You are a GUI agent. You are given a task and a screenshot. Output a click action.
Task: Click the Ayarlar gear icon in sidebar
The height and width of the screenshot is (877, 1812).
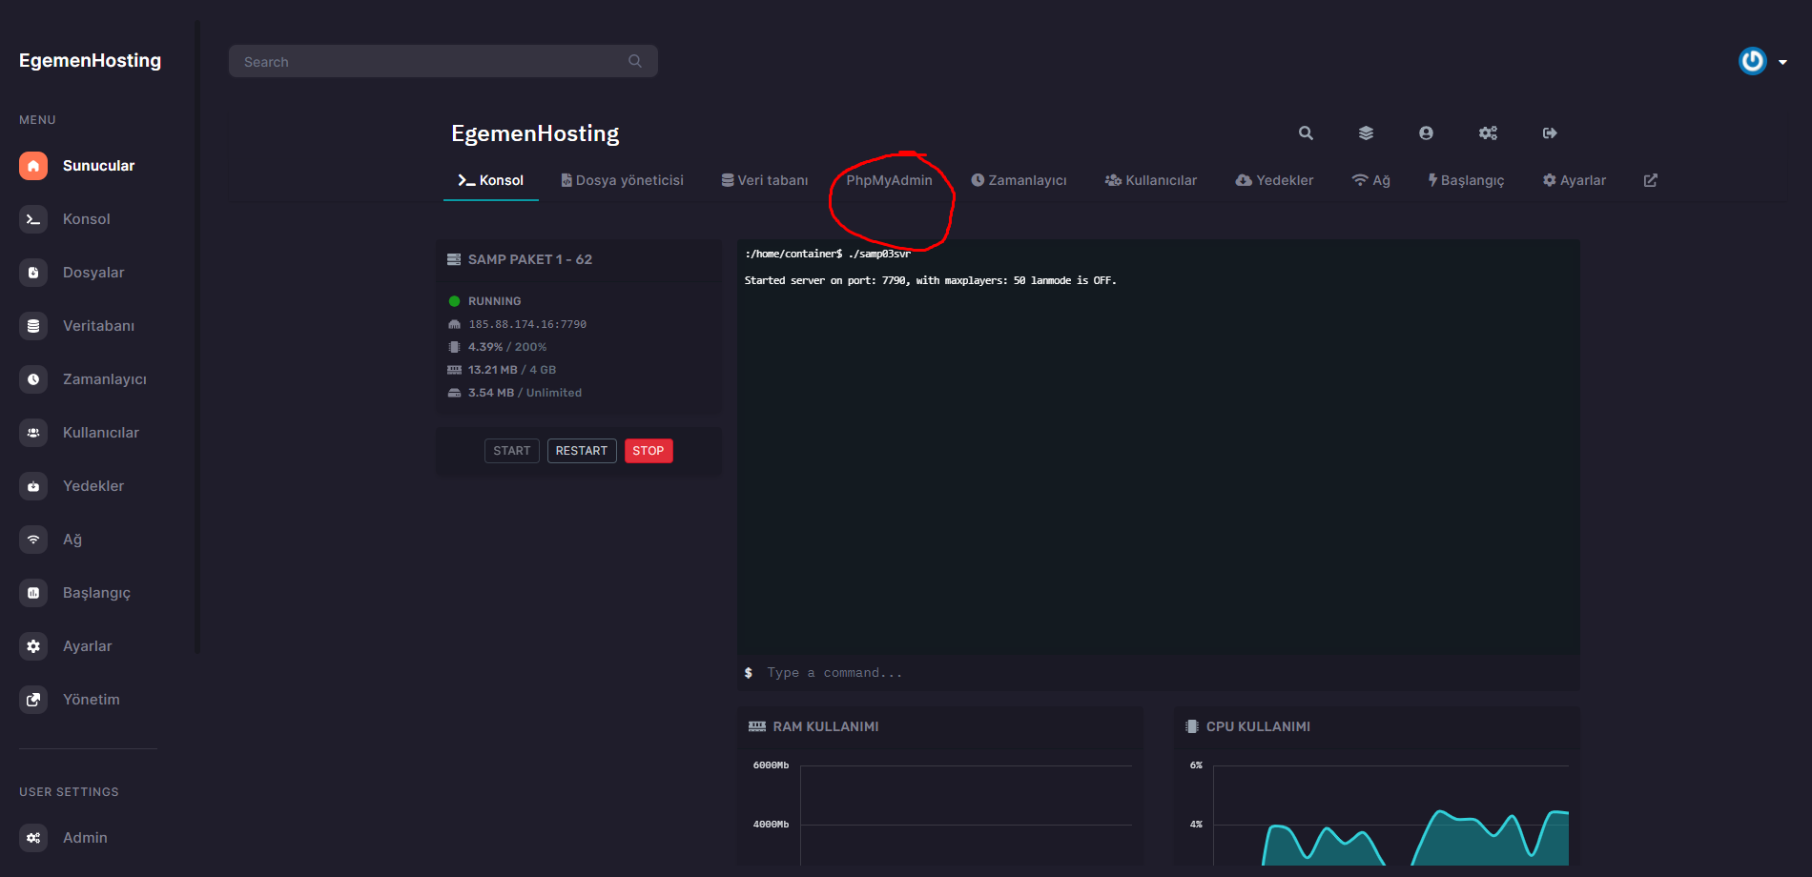click(33, 646)
